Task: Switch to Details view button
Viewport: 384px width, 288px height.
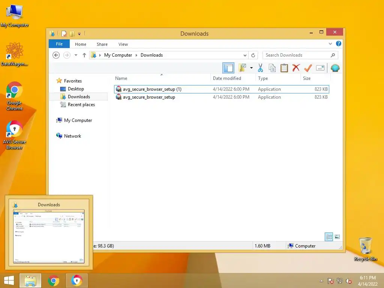Action: 328,237
